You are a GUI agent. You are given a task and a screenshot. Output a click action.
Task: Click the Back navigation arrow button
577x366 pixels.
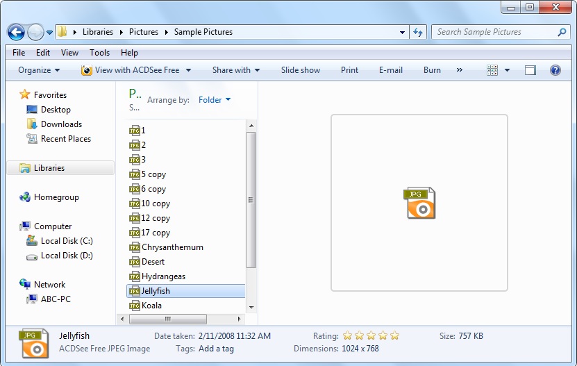[16, 32]
